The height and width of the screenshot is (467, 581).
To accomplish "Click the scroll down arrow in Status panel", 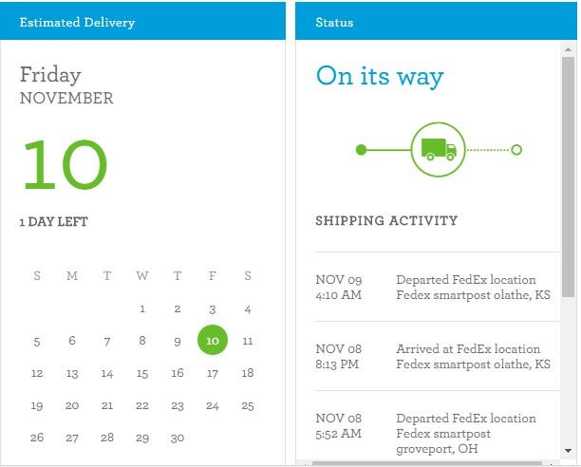I will pyautogui.click(x=568, y=451).
